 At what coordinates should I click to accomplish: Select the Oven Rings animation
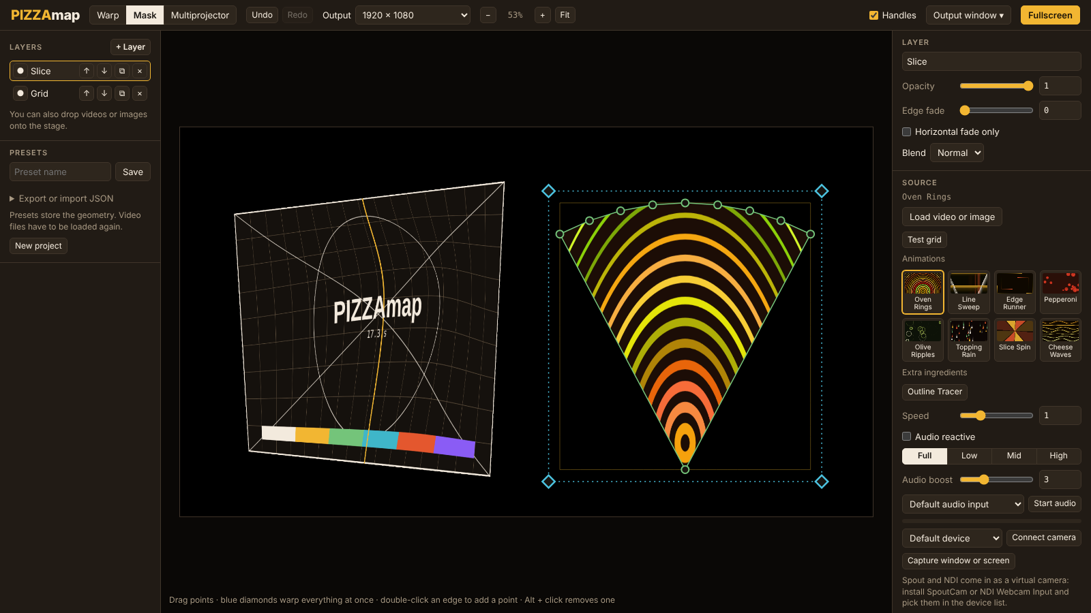pos(923,292)
